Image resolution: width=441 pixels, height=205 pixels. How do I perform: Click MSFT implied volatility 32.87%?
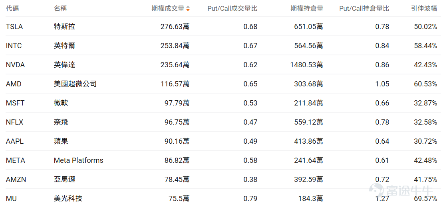coord(425,103)
